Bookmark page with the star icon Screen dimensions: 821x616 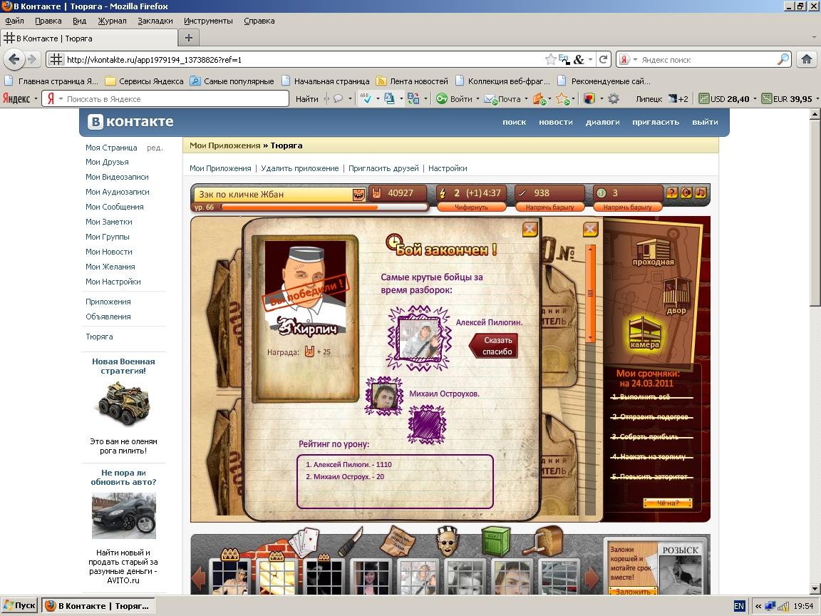[550, 59]
